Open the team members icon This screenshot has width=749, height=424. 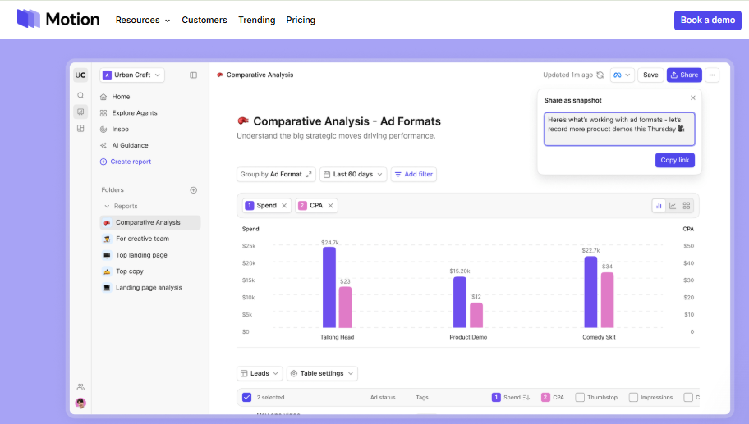click(80, 387)
